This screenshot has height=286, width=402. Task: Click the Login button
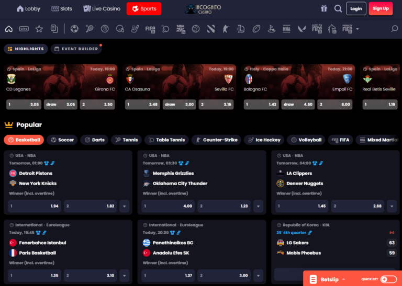tap(356, 9)
